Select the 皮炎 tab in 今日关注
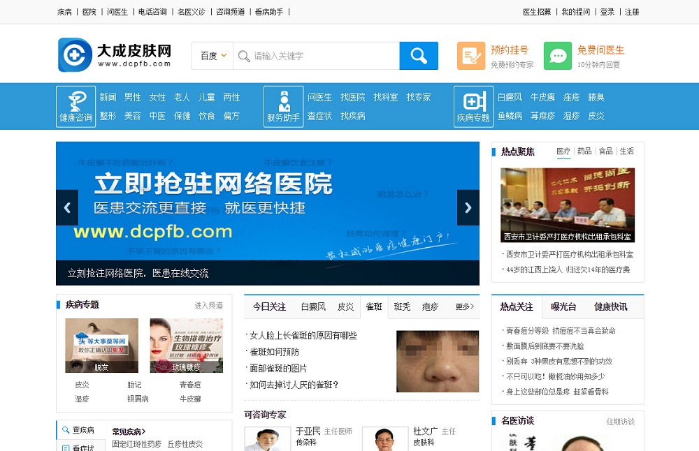The height and width of the screenshot is (451, 699). click(345, 306)
